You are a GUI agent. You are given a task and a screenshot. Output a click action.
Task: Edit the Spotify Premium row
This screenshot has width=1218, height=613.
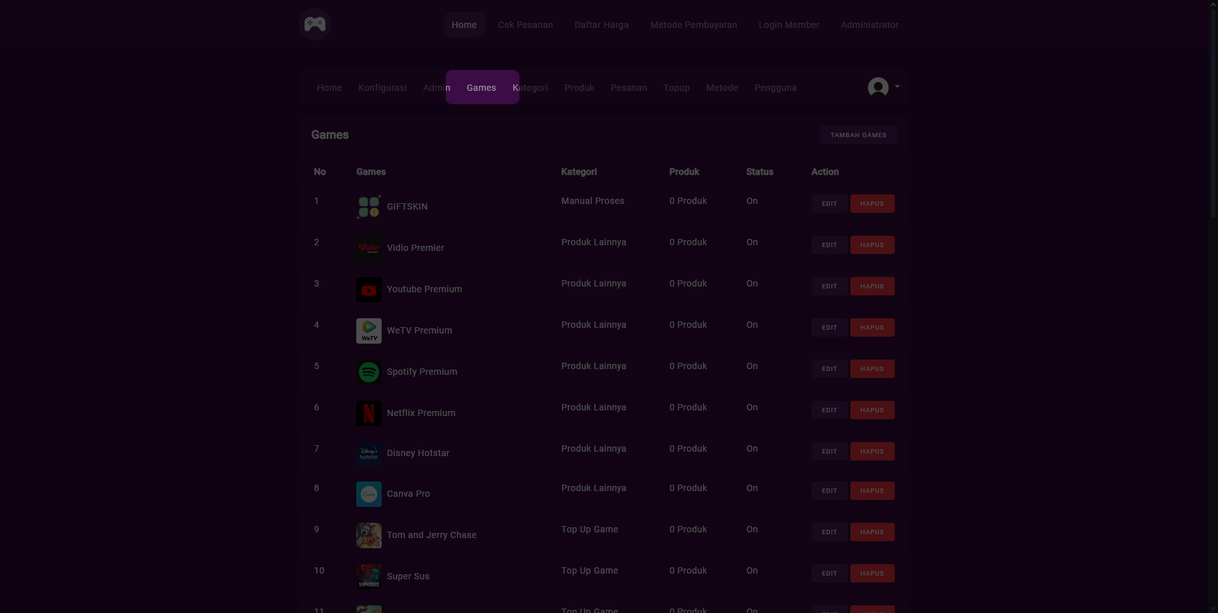(x=829, y=369)
